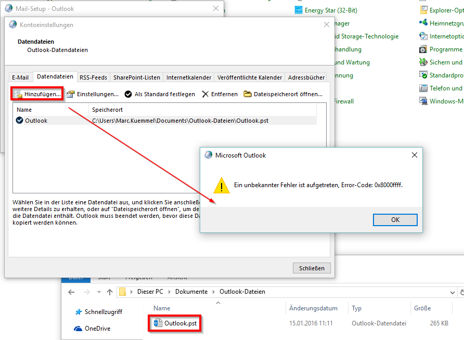
Task: Open Standardprogramme in Control Panel
Action: (446, 75)
